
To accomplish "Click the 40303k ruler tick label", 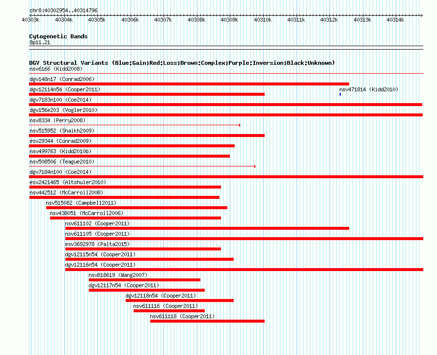I will click(30, 20).
